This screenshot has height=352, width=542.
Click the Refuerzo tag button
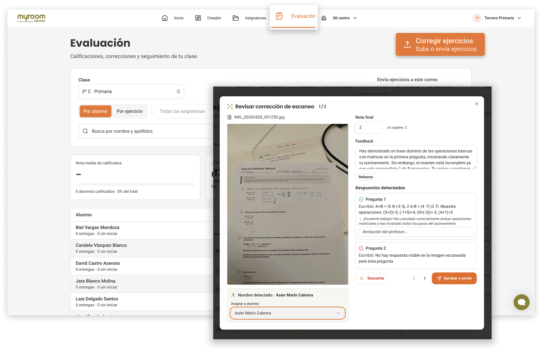tap(366, 177)
